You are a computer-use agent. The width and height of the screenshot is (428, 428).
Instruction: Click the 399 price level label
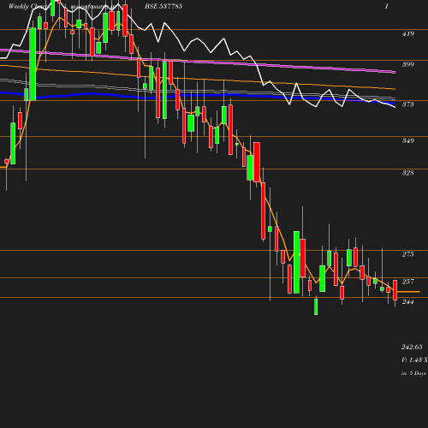point(408,64)
